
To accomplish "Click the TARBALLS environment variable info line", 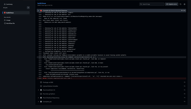I will click(x=84, y=55).
